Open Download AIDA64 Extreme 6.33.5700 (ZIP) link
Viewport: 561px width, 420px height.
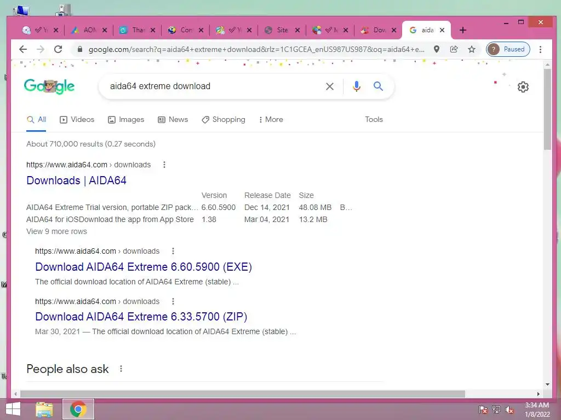click(x=141, y=317)
